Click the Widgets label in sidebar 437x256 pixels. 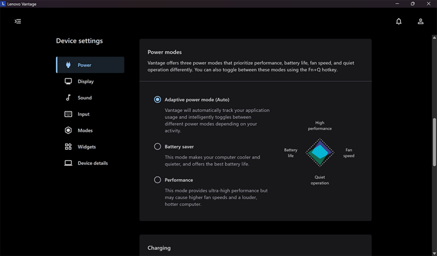click(x=87, y=147)
